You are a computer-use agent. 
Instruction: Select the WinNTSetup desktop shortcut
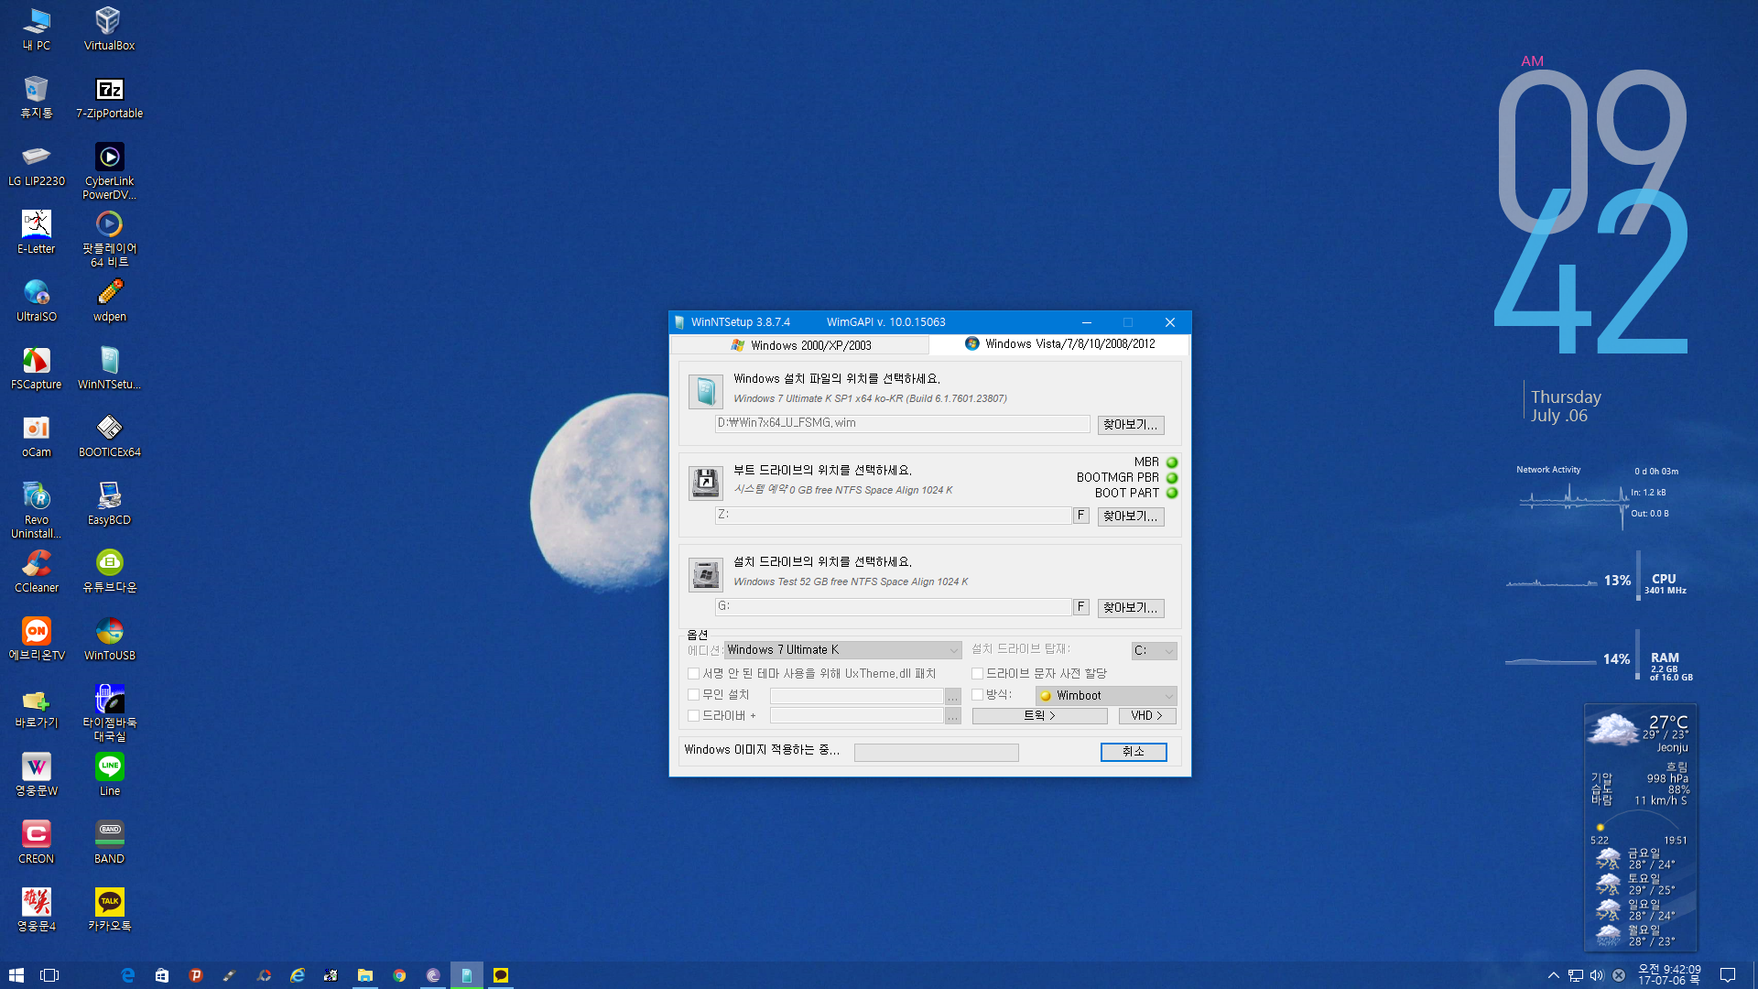click(x=109, y=368)
